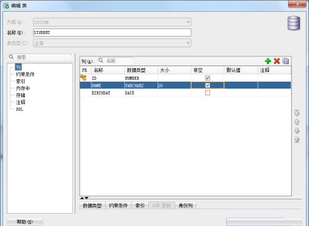The width and height of the screenshot is (309, 226).
Task: Open the table type dropdown
Action: coord(188,43)
